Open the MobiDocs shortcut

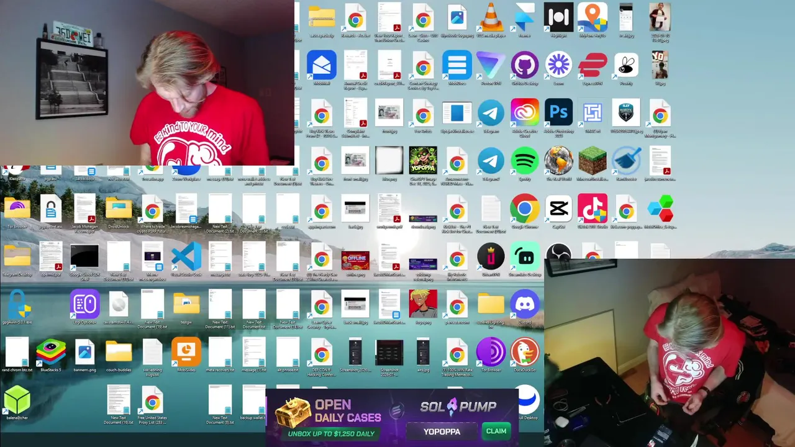pos(457,65)
